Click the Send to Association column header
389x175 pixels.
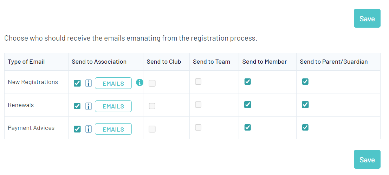pos(99,62)
